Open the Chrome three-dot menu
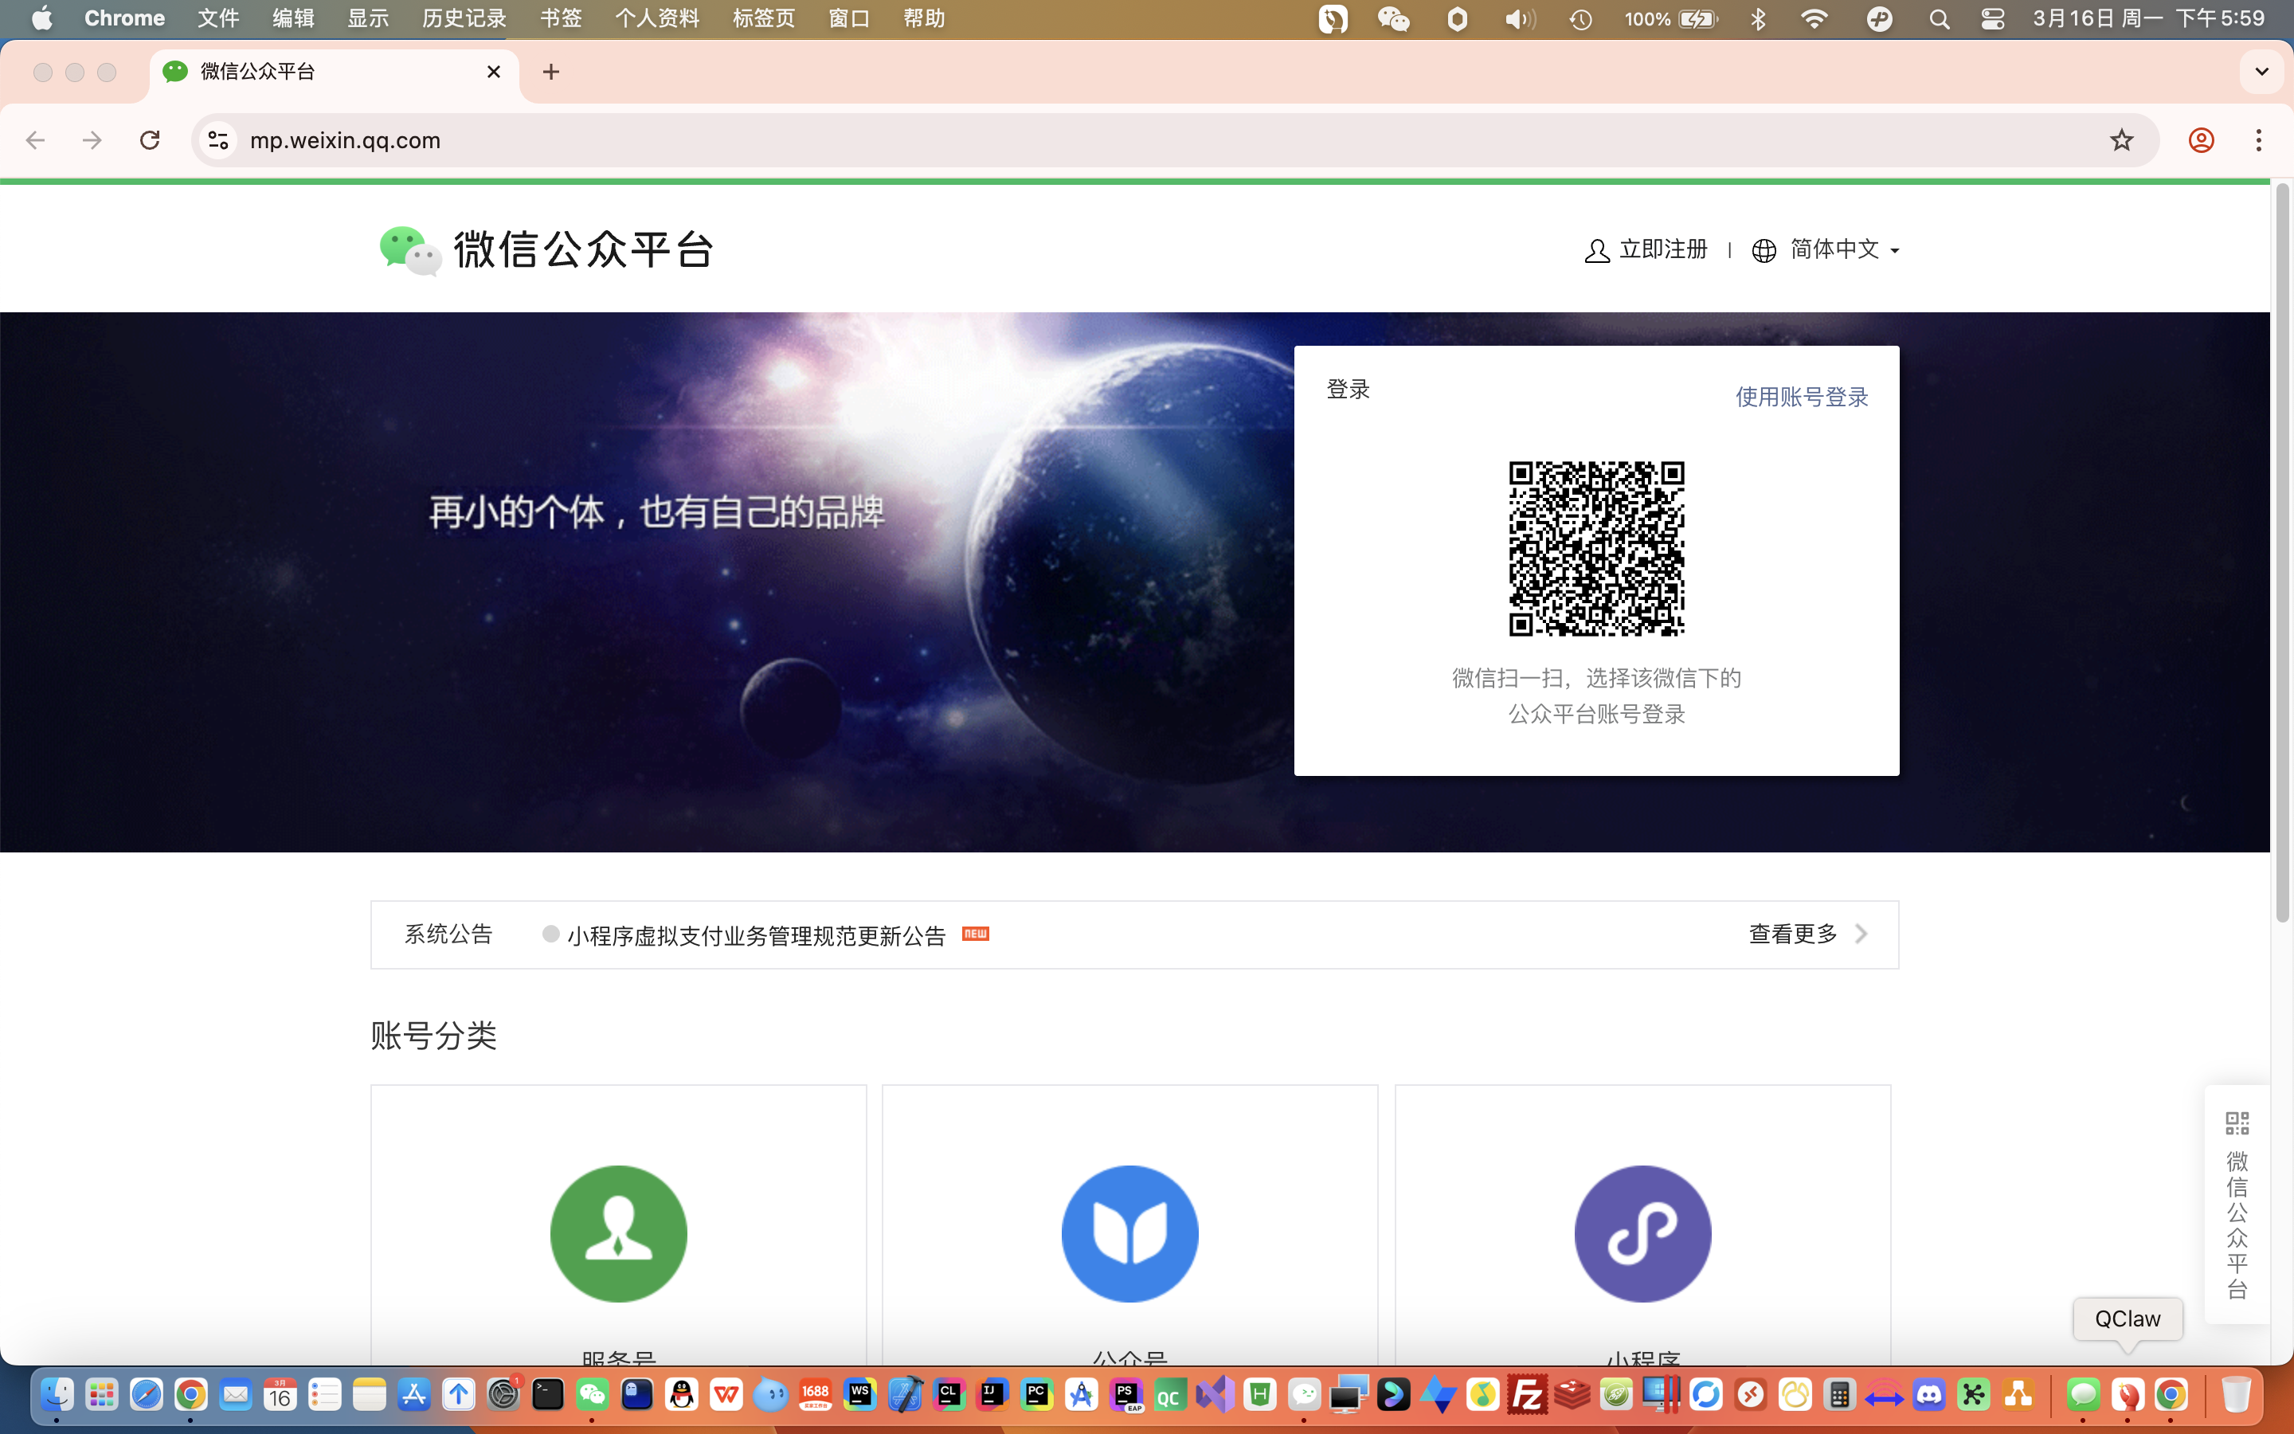Screen dimensions: 2294x1434 click(x=2258, y=140)
